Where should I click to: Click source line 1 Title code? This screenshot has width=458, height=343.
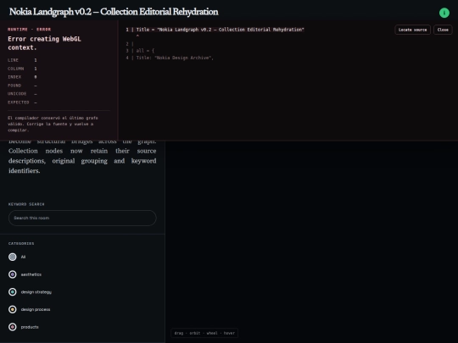(x=215, y=30)
